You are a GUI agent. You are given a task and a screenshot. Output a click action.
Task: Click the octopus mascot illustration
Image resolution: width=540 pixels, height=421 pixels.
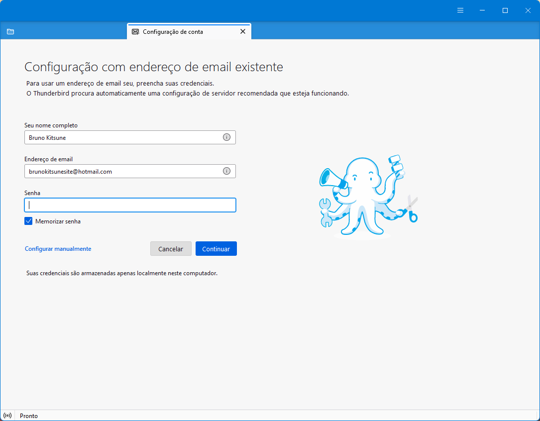tap(368, 196)
